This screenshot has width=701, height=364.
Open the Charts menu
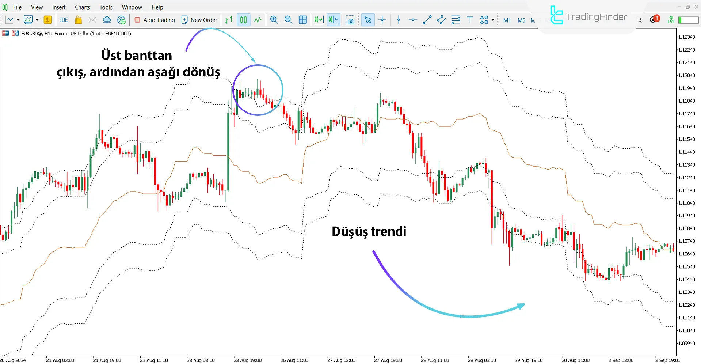point(82,7)
